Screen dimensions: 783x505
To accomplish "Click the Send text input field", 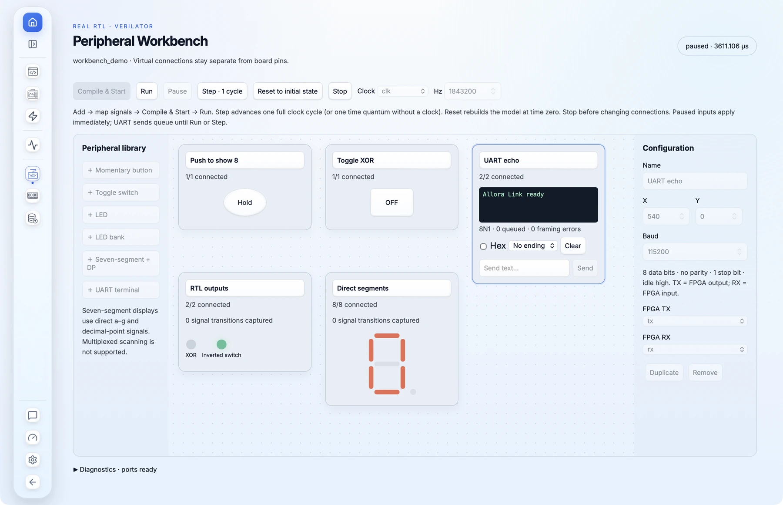I will [524, 268].
